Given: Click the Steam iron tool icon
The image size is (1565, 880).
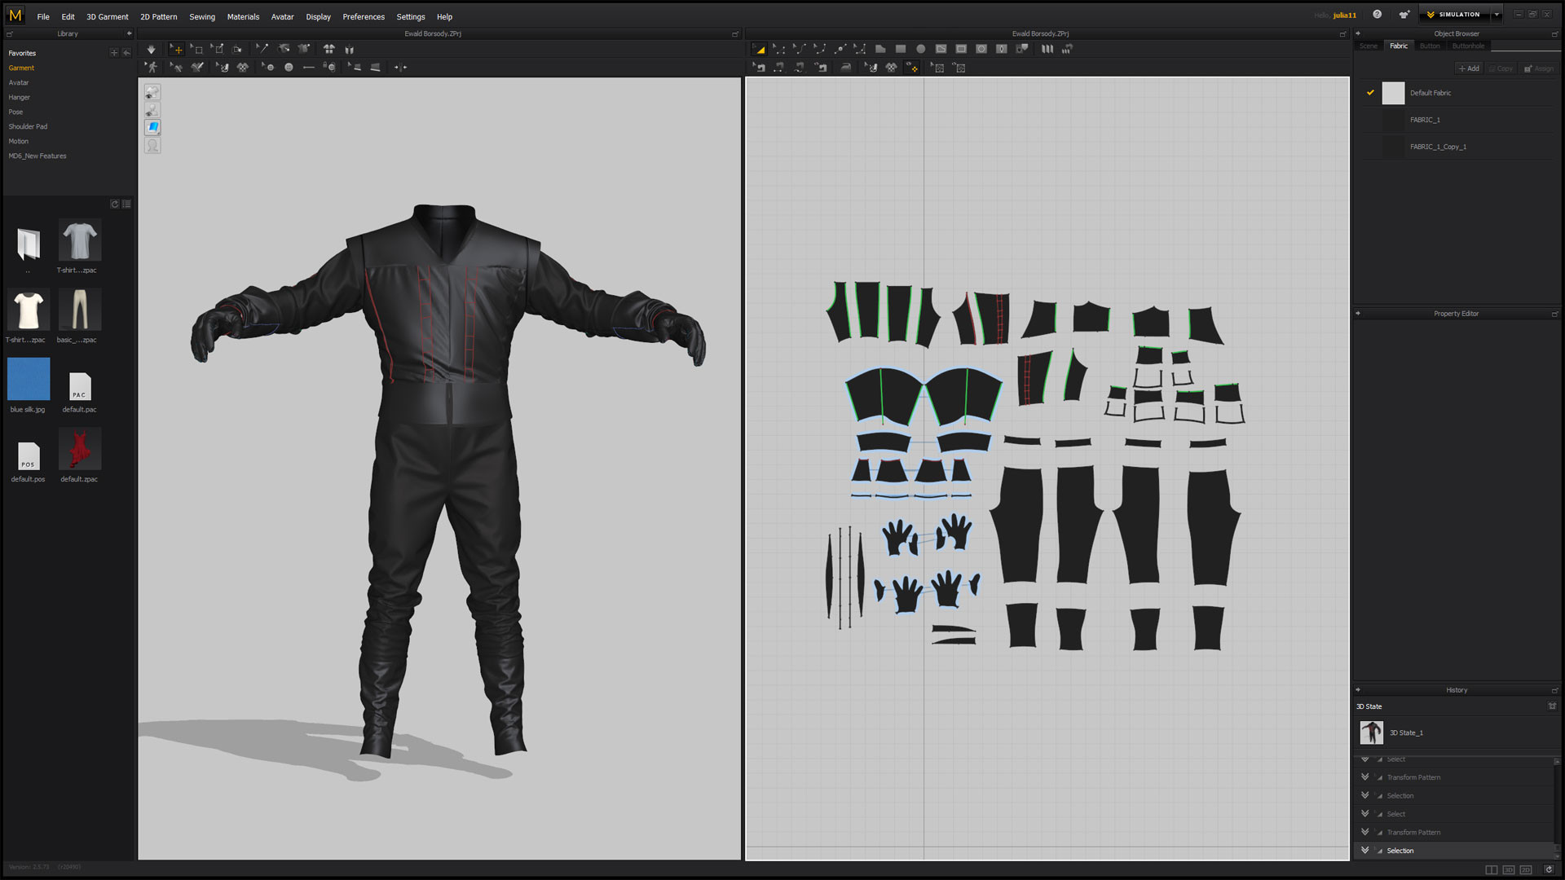Looking at the screenshot, I should click(x=845, y=68).
